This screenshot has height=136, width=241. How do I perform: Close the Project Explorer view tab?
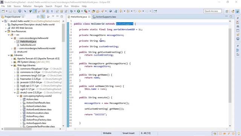(x=23, y=17)
